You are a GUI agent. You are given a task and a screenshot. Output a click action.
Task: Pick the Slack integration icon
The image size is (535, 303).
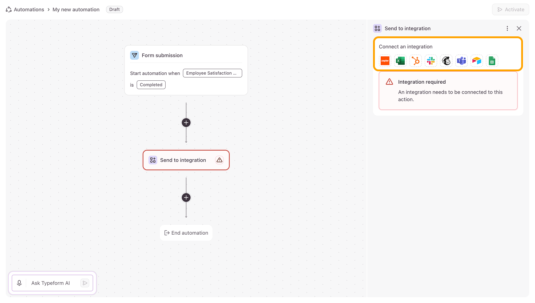click(x=431, y=61)
